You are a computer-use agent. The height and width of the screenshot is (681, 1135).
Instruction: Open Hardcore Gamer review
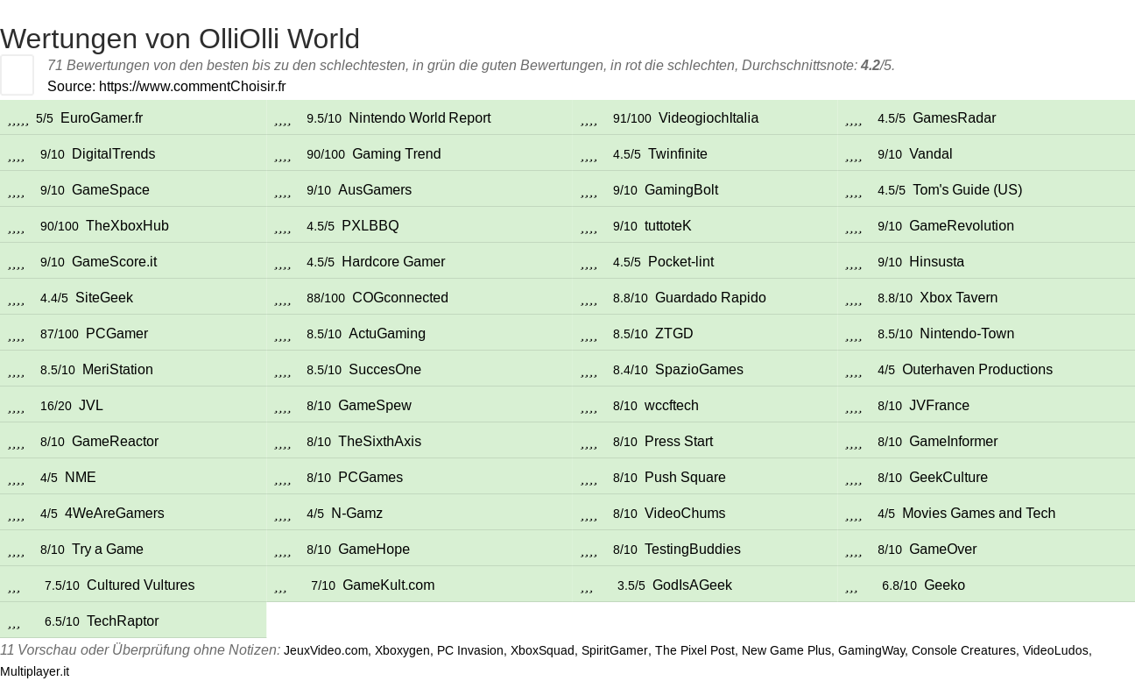coord(393,262)
